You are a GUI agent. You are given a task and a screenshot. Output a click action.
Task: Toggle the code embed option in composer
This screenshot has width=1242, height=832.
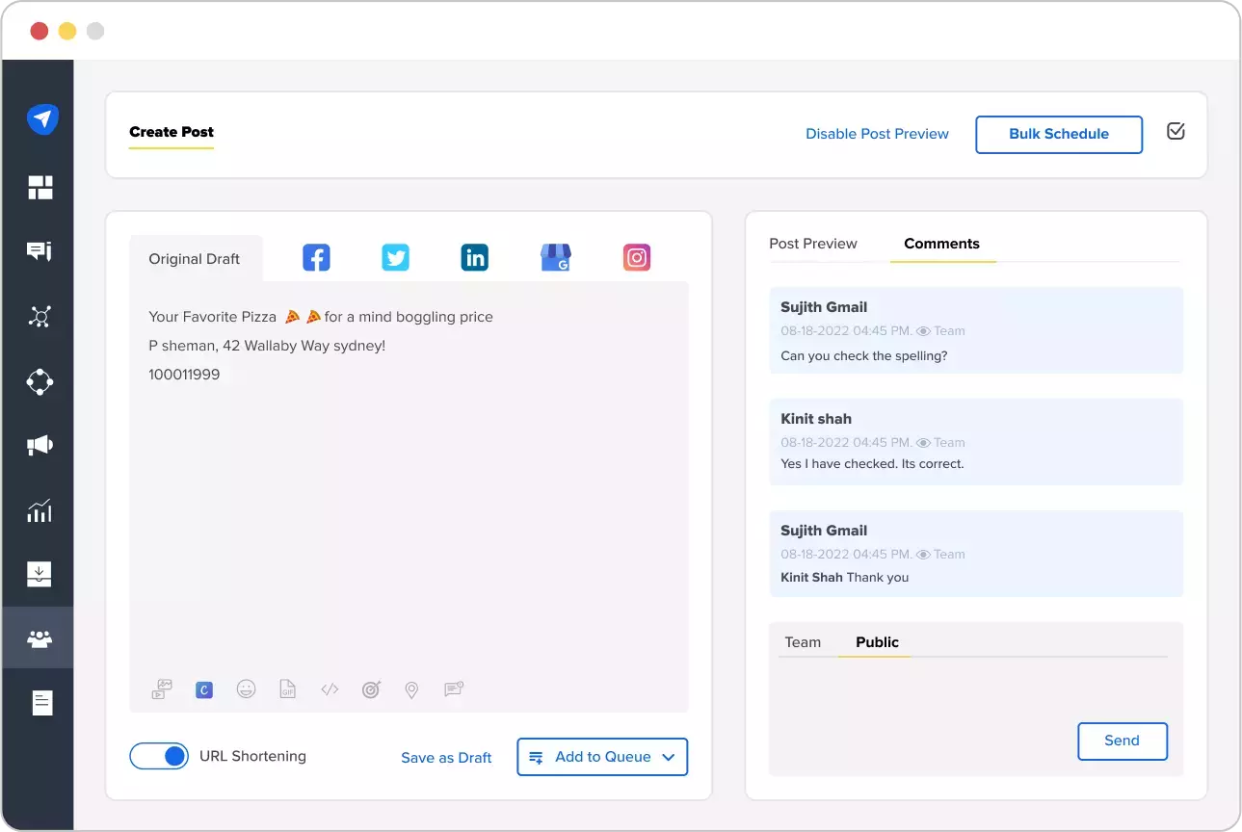(329, 689)
